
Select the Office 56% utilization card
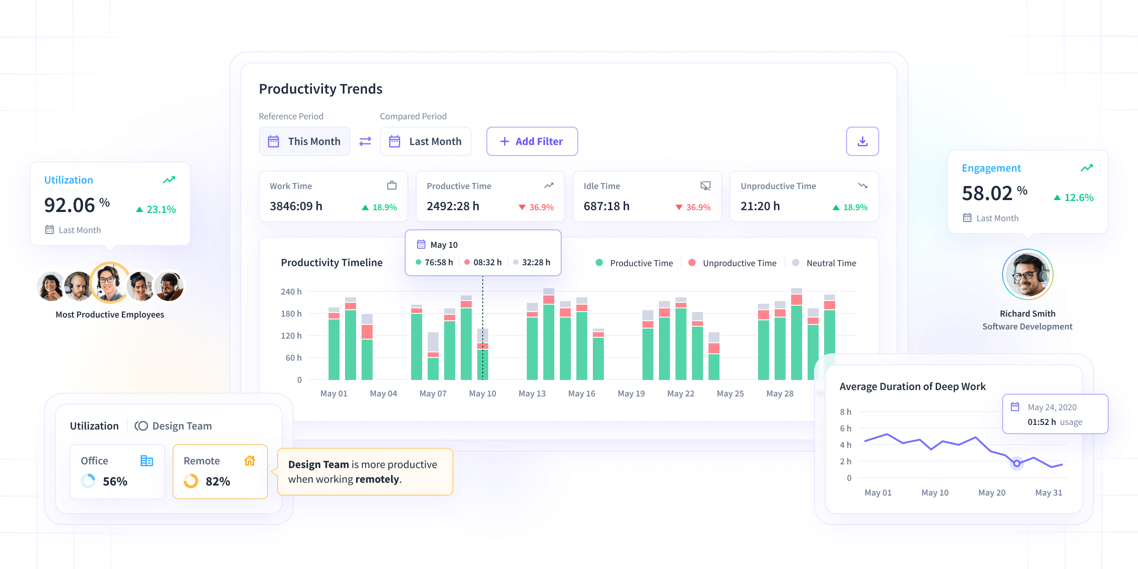117,471
